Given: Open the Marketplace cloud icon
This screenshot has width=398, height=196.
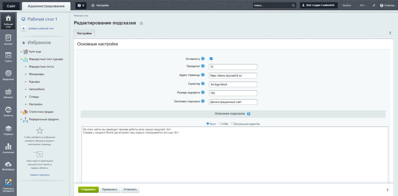Looking at the screenshot, I should click(8, 165).
